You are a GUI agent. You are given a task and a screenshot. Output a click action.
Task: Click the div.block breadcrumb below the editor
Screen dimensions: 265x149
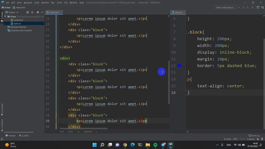tap(88, 132)
